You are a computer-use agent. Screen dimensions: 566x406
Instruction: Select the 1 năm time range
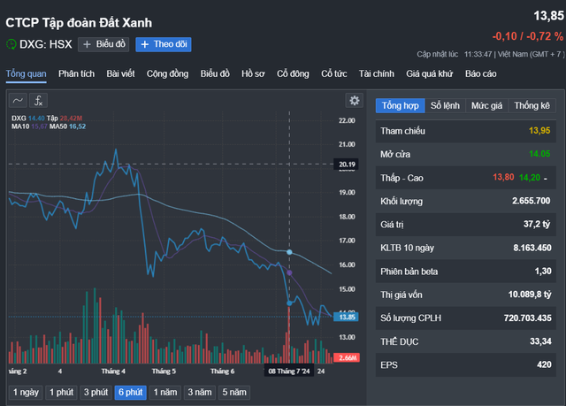(166, 392)
